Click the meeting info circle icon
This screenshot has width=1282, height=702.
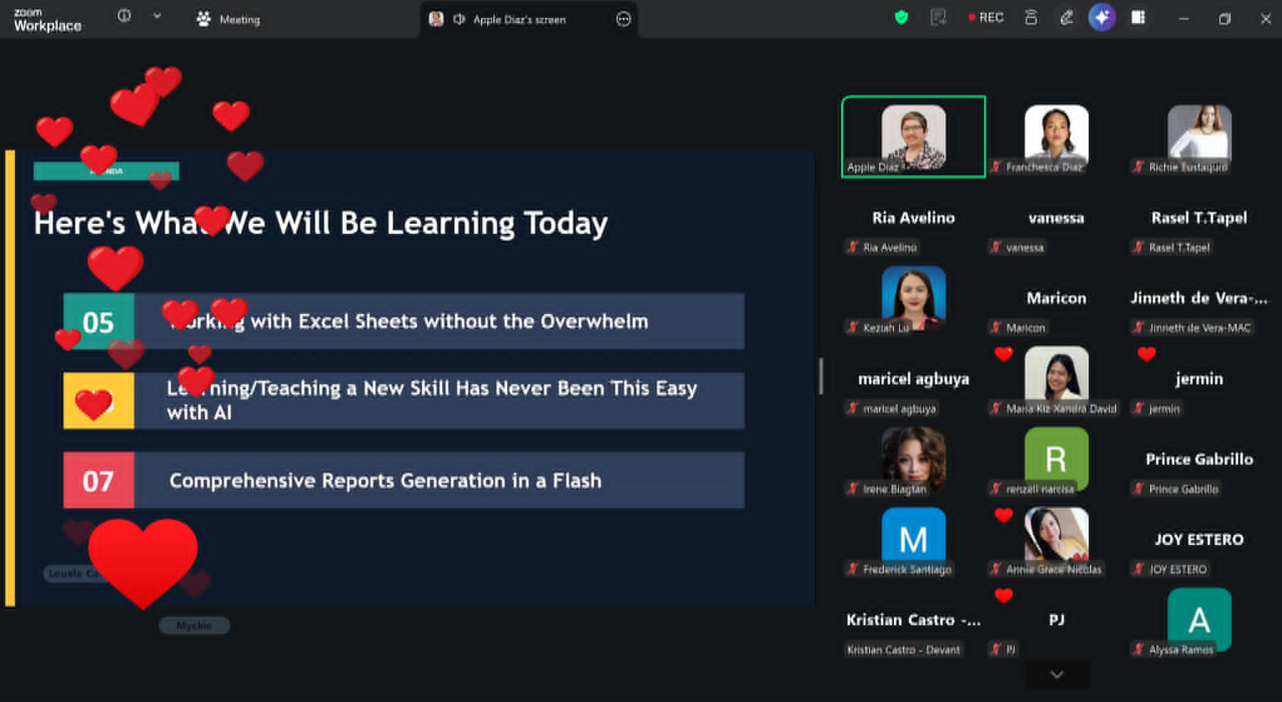click(x=124, y=16)
